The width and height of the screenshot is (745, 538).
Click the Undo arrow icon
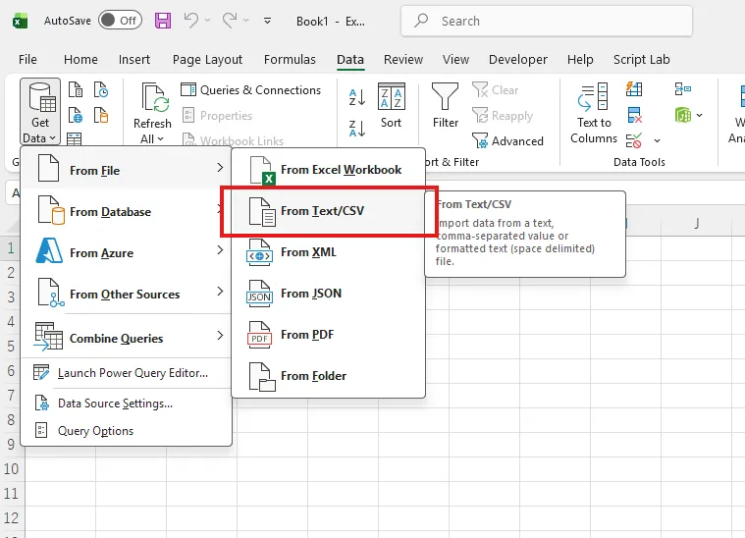[x=191, y=21]
